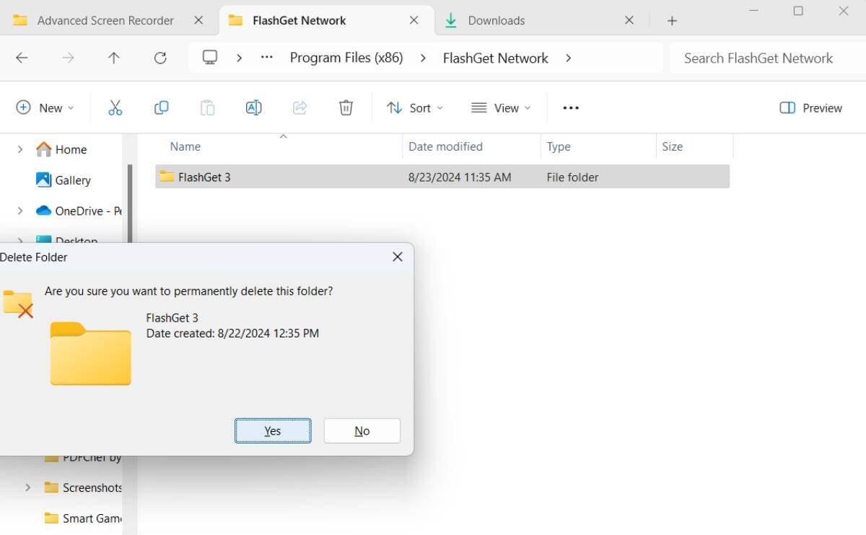Go up one folder level
Viewport: 866px width, 535px height.
114,58
